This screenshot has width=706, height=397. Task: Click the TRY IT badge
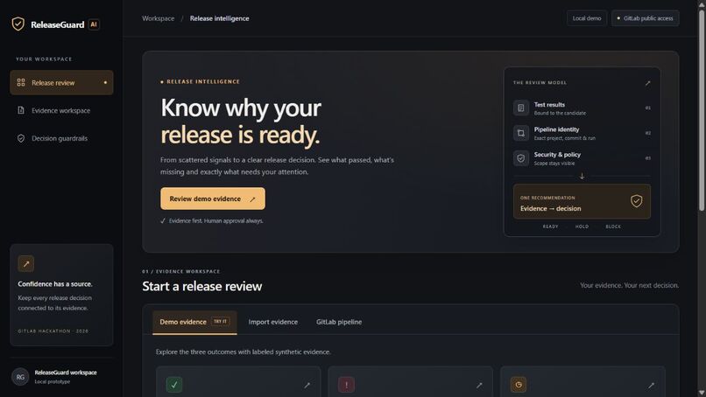click(x=220, y=322)
